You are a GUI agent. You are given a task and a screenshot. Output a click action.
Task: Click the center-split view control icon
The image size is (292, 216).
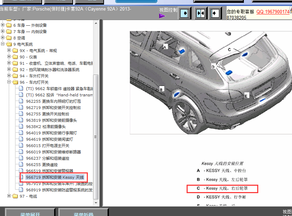coord(200,13)
